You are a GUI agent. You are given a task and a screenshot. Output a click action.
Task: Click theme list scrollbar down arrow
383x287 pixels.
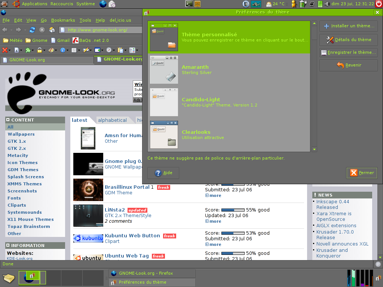pos(314,149)
